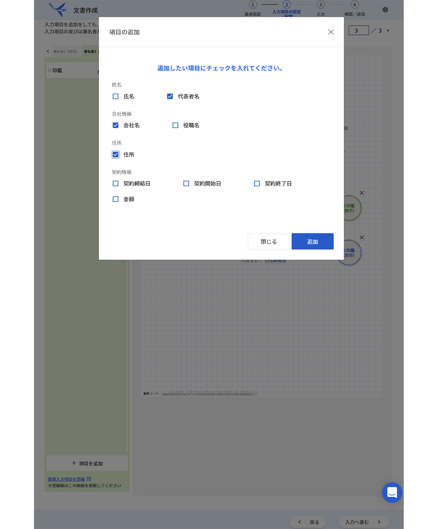Click the blue 印鑑 (自分) stamp circle
Screen dimensions: 435x529
tap(352, 253)
